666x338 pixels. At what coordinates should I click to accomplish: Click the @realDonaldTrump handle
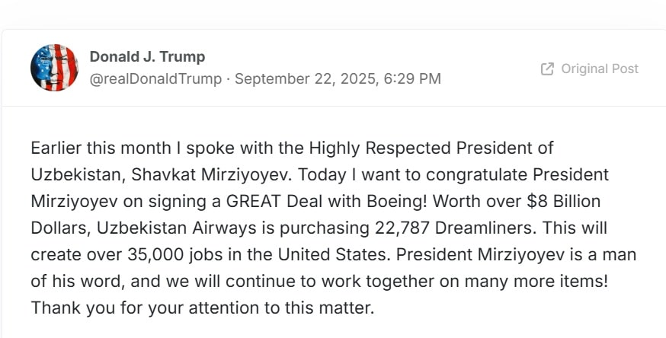(156, 79)
